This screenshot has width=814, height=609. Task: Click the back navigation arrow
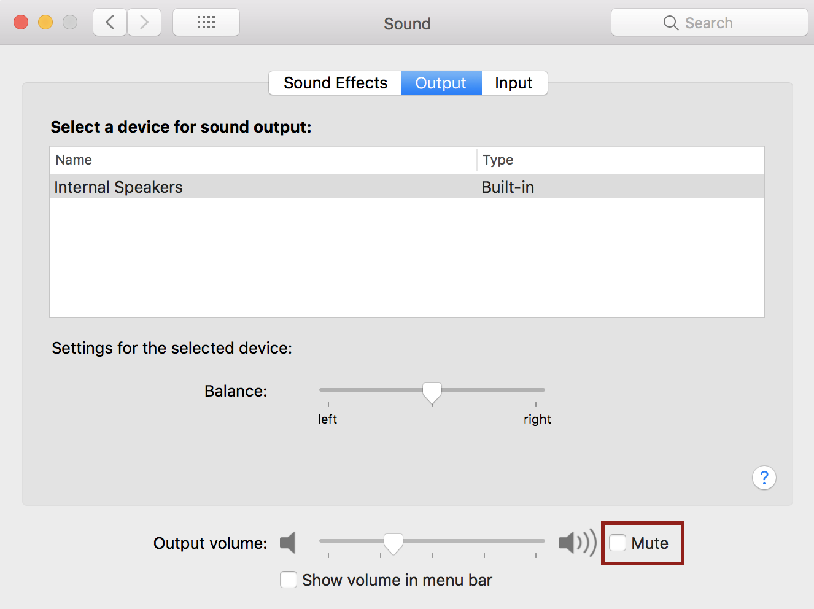pos(110,23)
